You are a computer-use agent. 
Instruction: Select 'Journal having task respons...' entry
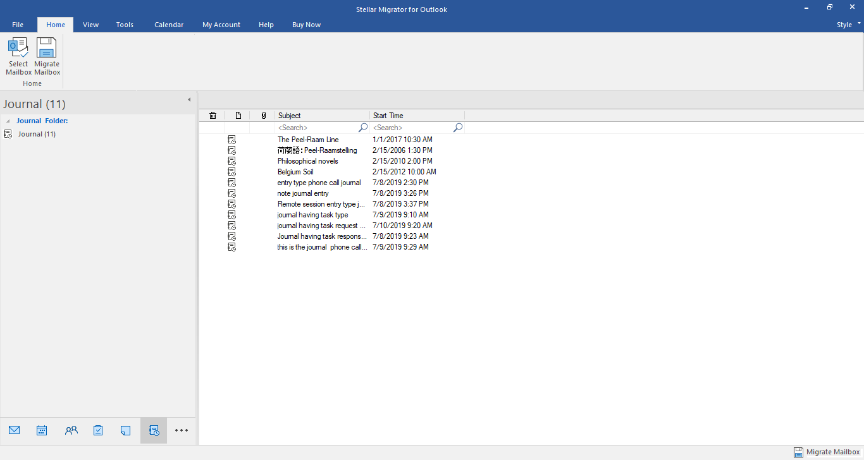pos(323,236)
